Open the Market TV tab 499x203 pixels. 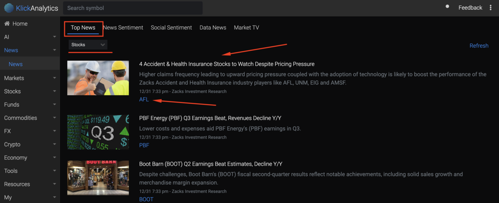(246, 28)
